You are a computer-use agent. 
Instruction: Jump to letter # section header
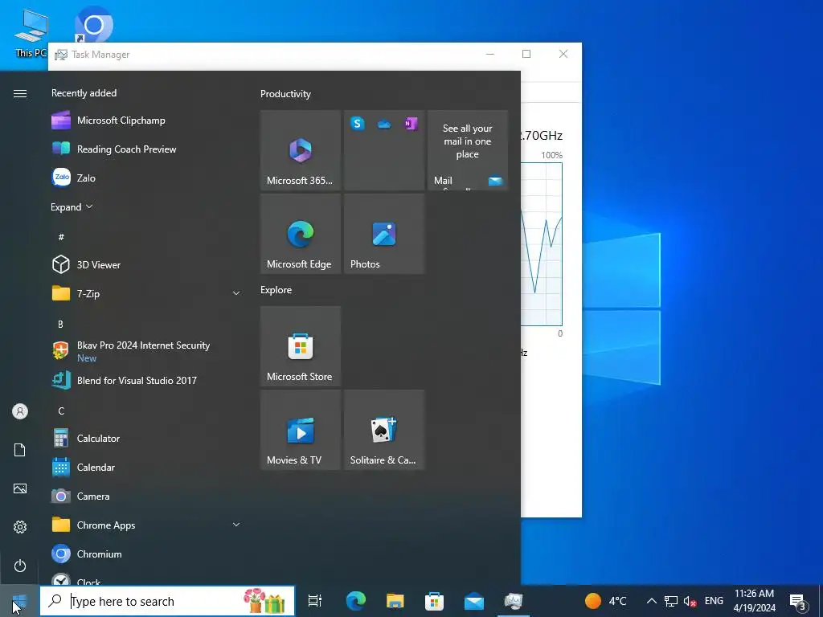pyautogui.click(x=61, y=237)
